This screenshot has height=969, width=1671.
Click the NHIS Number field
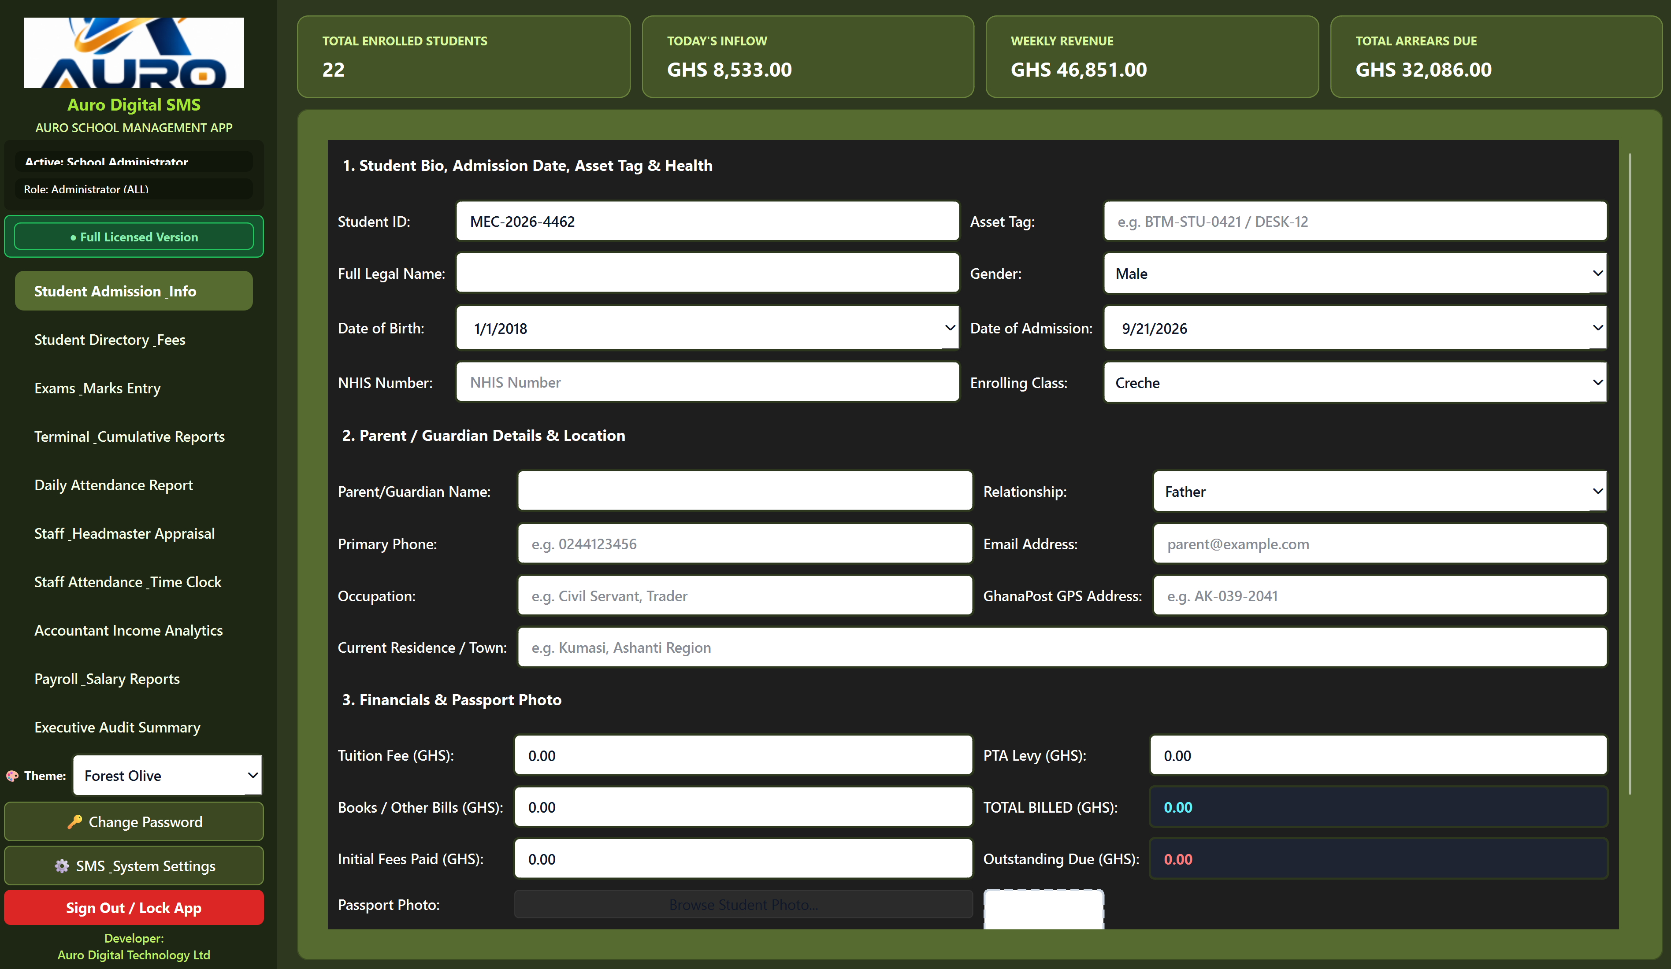(708, 382)
